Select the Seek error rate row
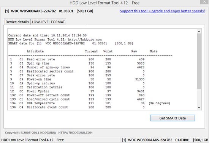The image size is (209, 143). (x=77, y=75)
